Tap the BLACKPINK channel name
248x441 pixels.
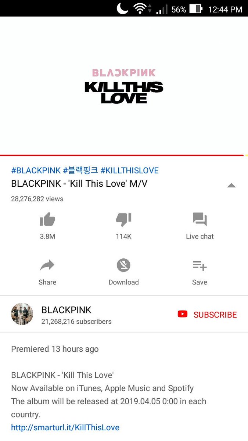(67, 310)
